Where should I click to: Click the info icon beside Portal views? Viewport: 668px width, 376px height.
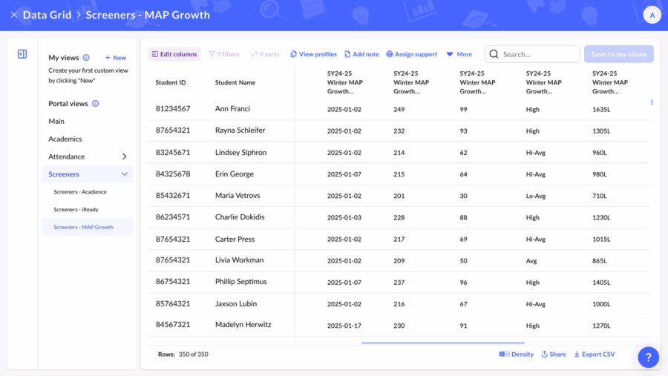(x=95, y=104)
